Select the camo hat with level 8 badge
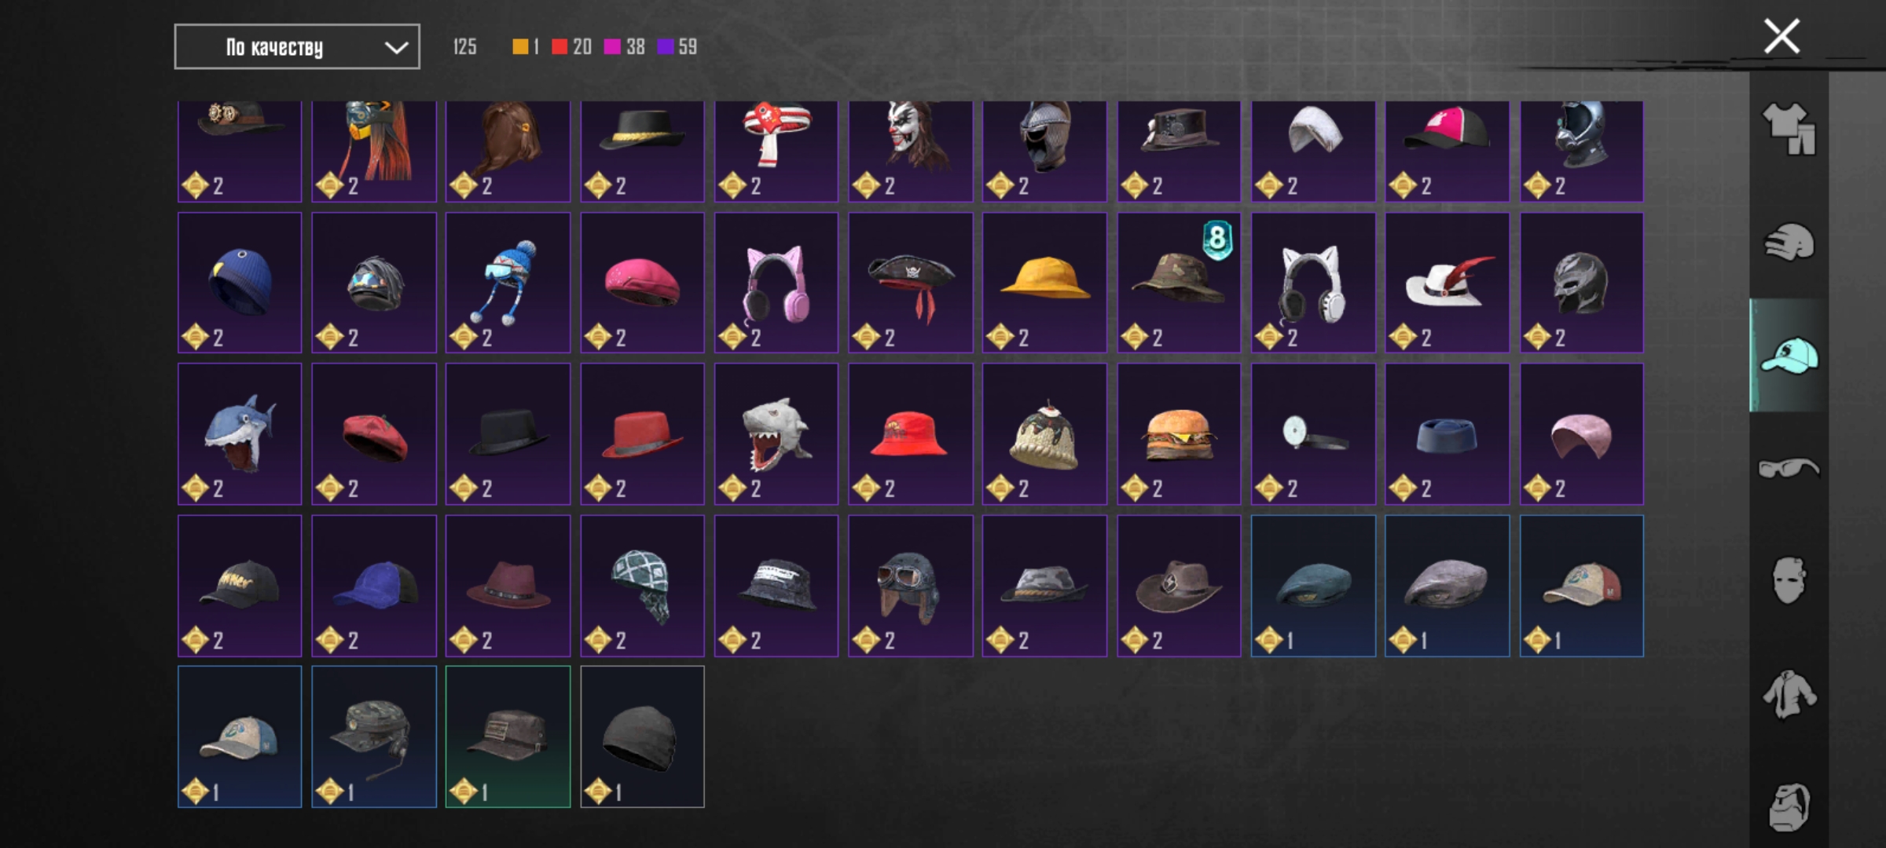Image resolution: width=1886 pixels, height=848 pixels. [1179, 282]
